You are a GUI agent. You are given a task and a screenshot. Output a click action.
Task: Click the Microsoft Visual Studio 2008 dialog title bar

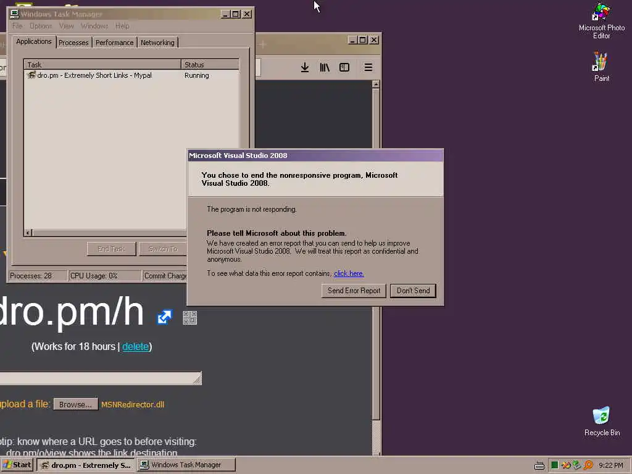click(315, 156)
